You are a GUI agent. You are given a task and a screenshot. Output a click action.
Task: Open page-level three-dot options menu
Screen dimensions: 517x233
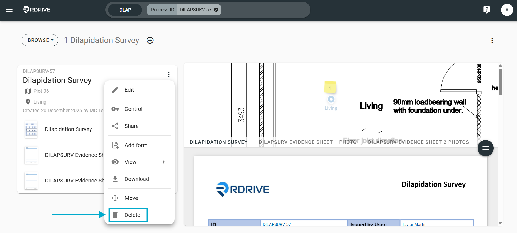[492, 40]
